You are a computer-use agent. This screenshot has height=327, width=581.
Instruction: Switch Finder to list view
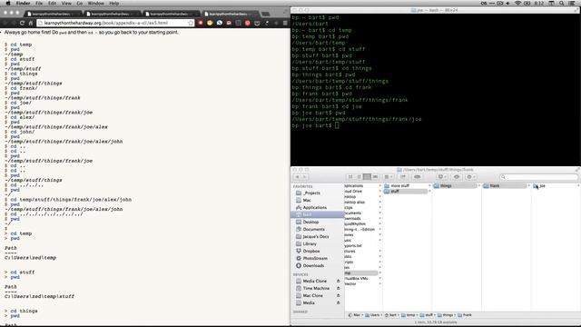(359, 177)
